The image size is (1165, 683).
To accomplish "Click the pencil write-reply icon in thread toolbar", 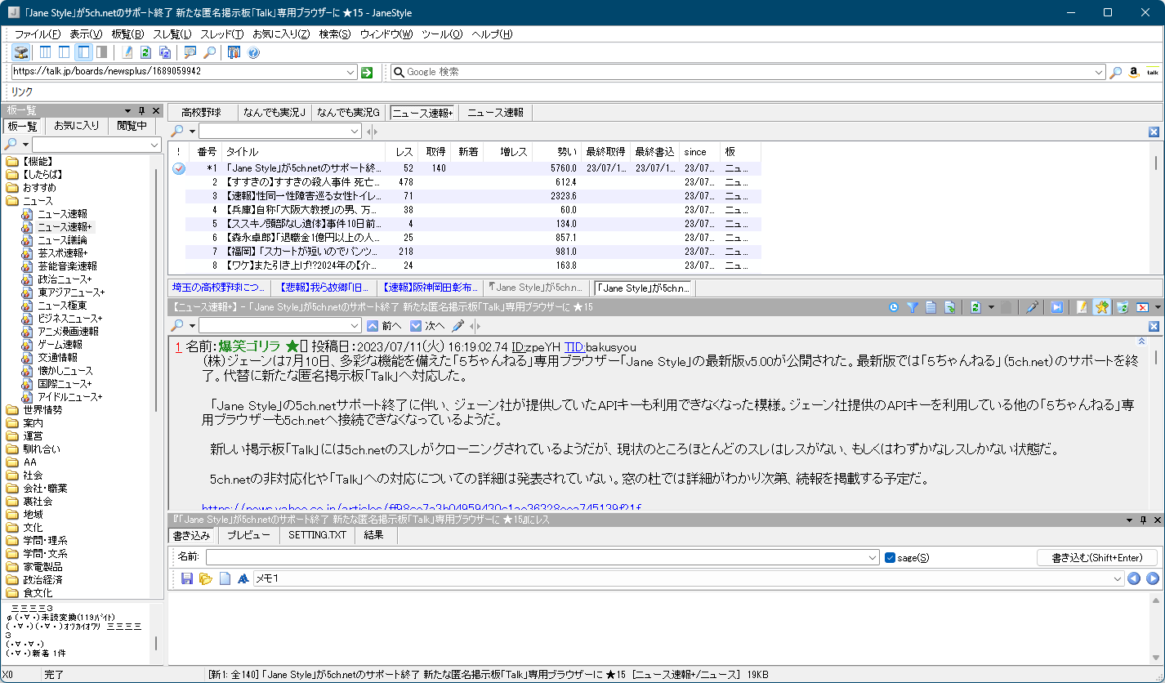I will pos(1082,307).
